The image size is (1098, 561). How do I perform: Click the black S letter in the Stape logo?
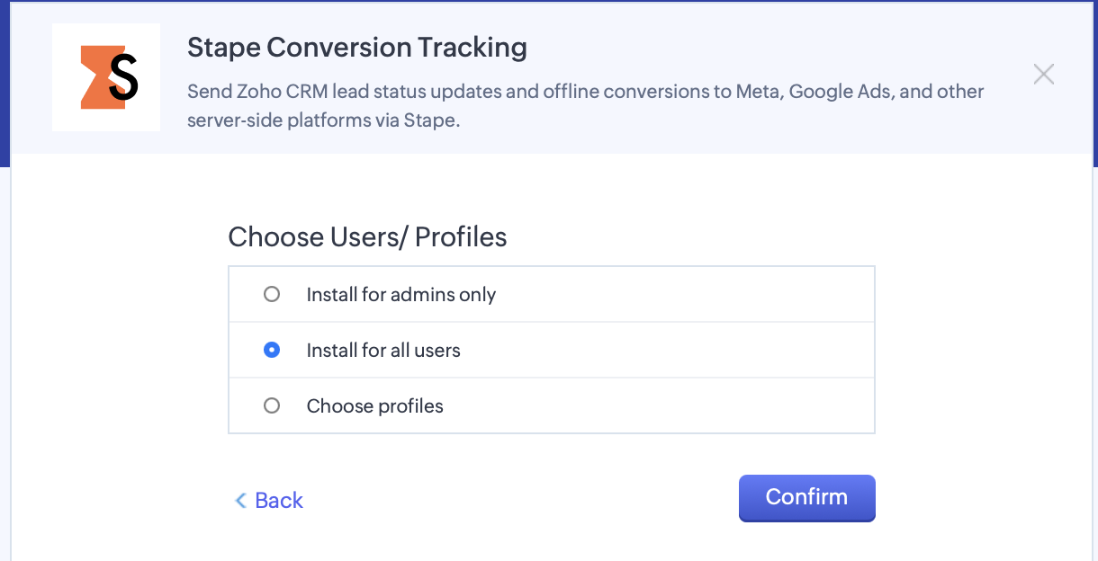(x=123, y=77)
